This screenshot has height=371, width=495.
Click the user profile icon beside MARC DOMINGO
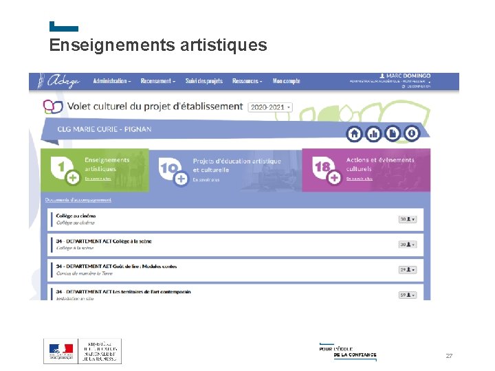(x=382, y=76)
